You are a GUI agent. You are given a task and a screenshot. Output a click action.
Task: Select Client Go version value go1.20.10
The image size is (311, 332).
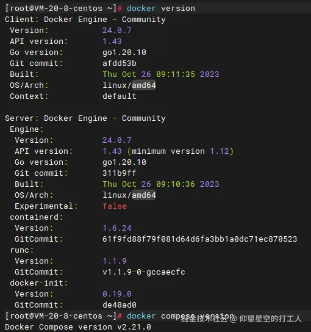point(124,52)
